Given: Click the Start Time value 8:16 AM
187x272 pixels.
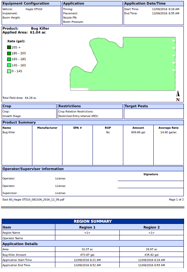Looking at the screenshot, I should pyautogui.click(x=166, y=9).
